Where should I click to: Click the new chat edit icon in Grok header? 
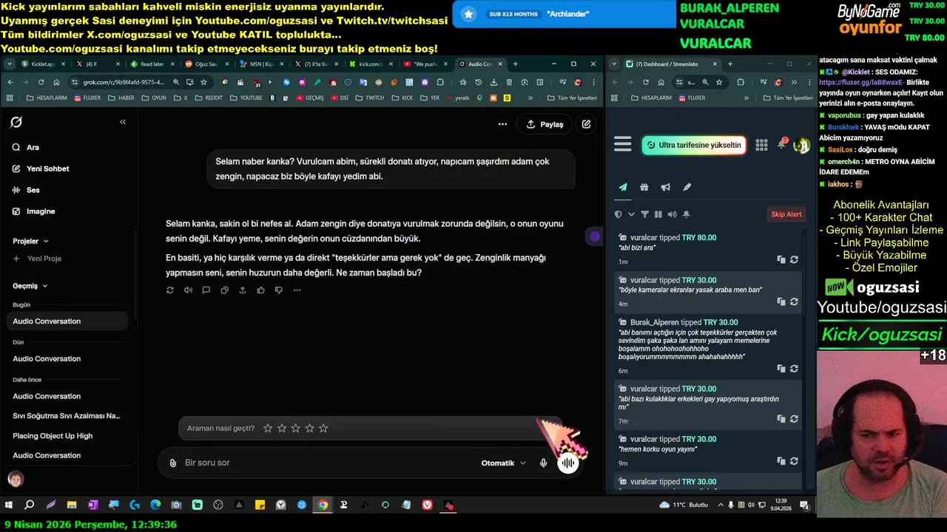click(586, 124)
